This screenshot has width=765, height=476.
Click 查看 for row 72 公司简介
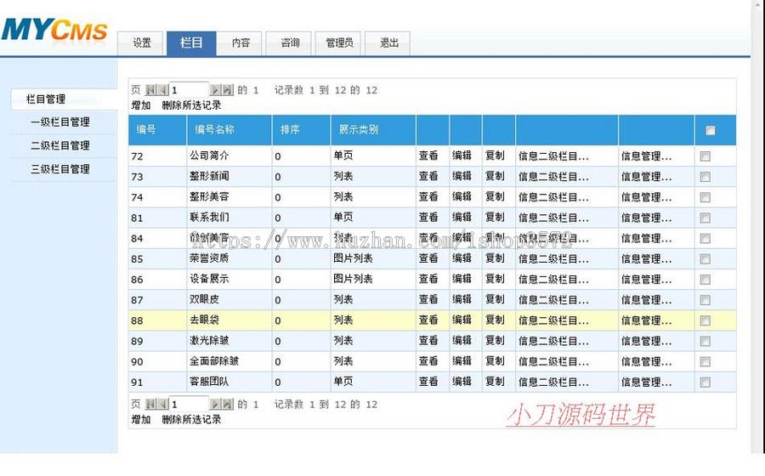click(428, 156)
